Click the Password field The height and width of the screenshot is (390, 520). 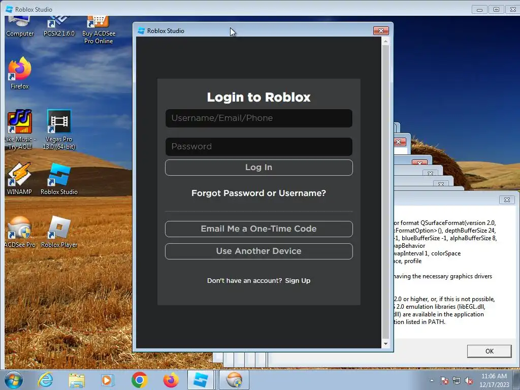tap(258, 147)
